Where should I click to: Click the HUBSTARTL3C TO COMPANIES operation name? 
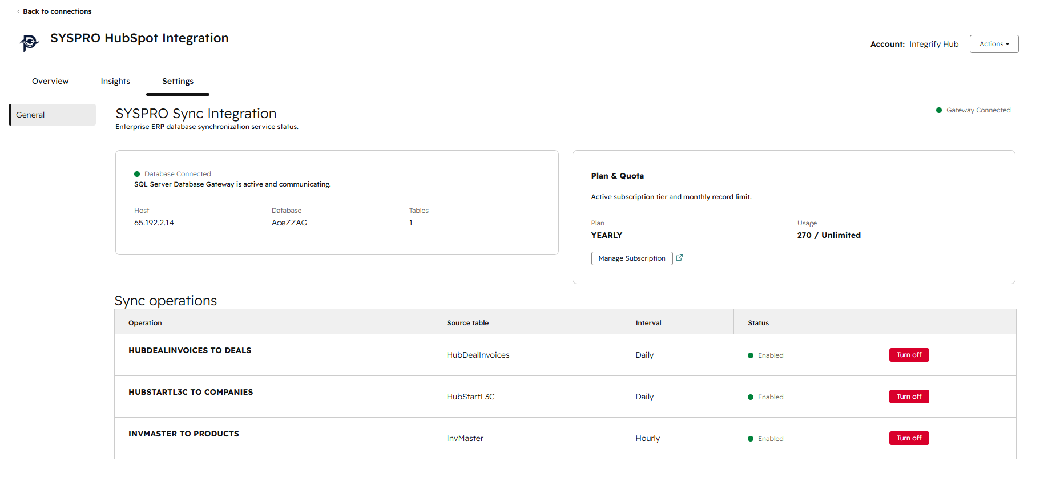[191, 392]
